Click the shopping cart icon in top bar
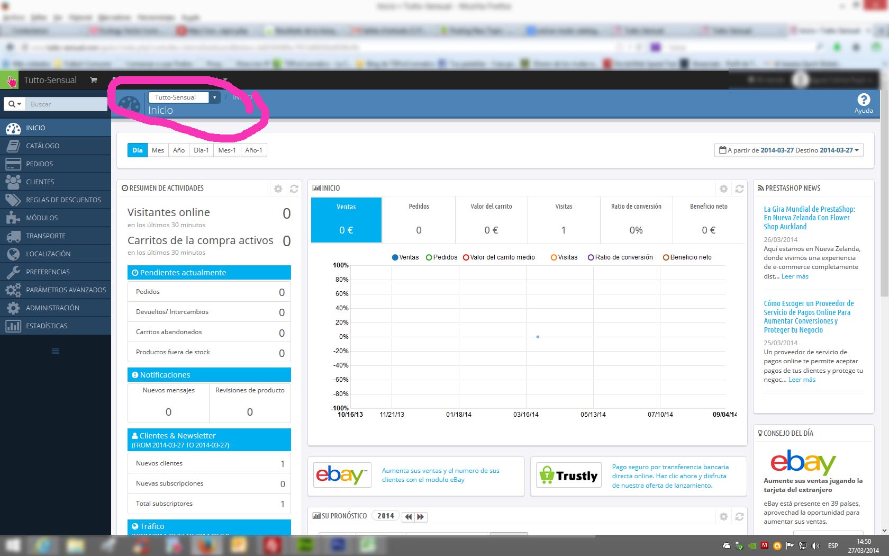Screen dimensions: 889x556 [94, 80]
